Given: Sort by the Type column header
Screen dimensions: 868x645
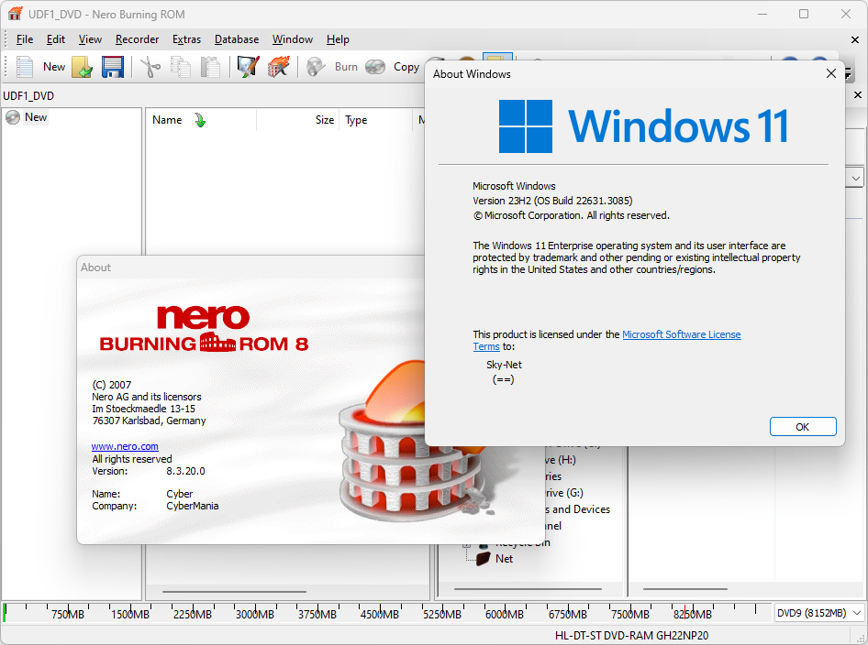Looking at the screenshot, I should tap(376, 120).
